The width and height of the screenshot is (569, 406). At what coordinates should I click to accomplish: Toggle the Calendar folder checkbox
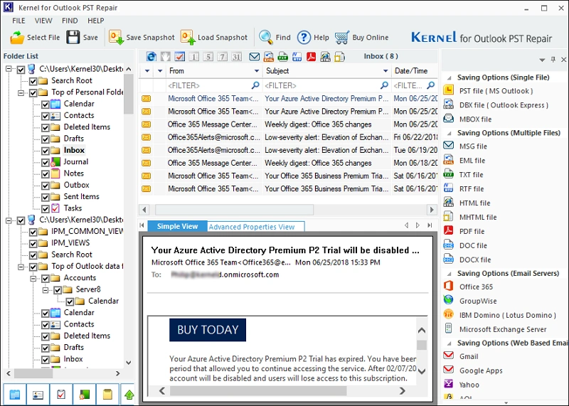click(x=46, y=104)
